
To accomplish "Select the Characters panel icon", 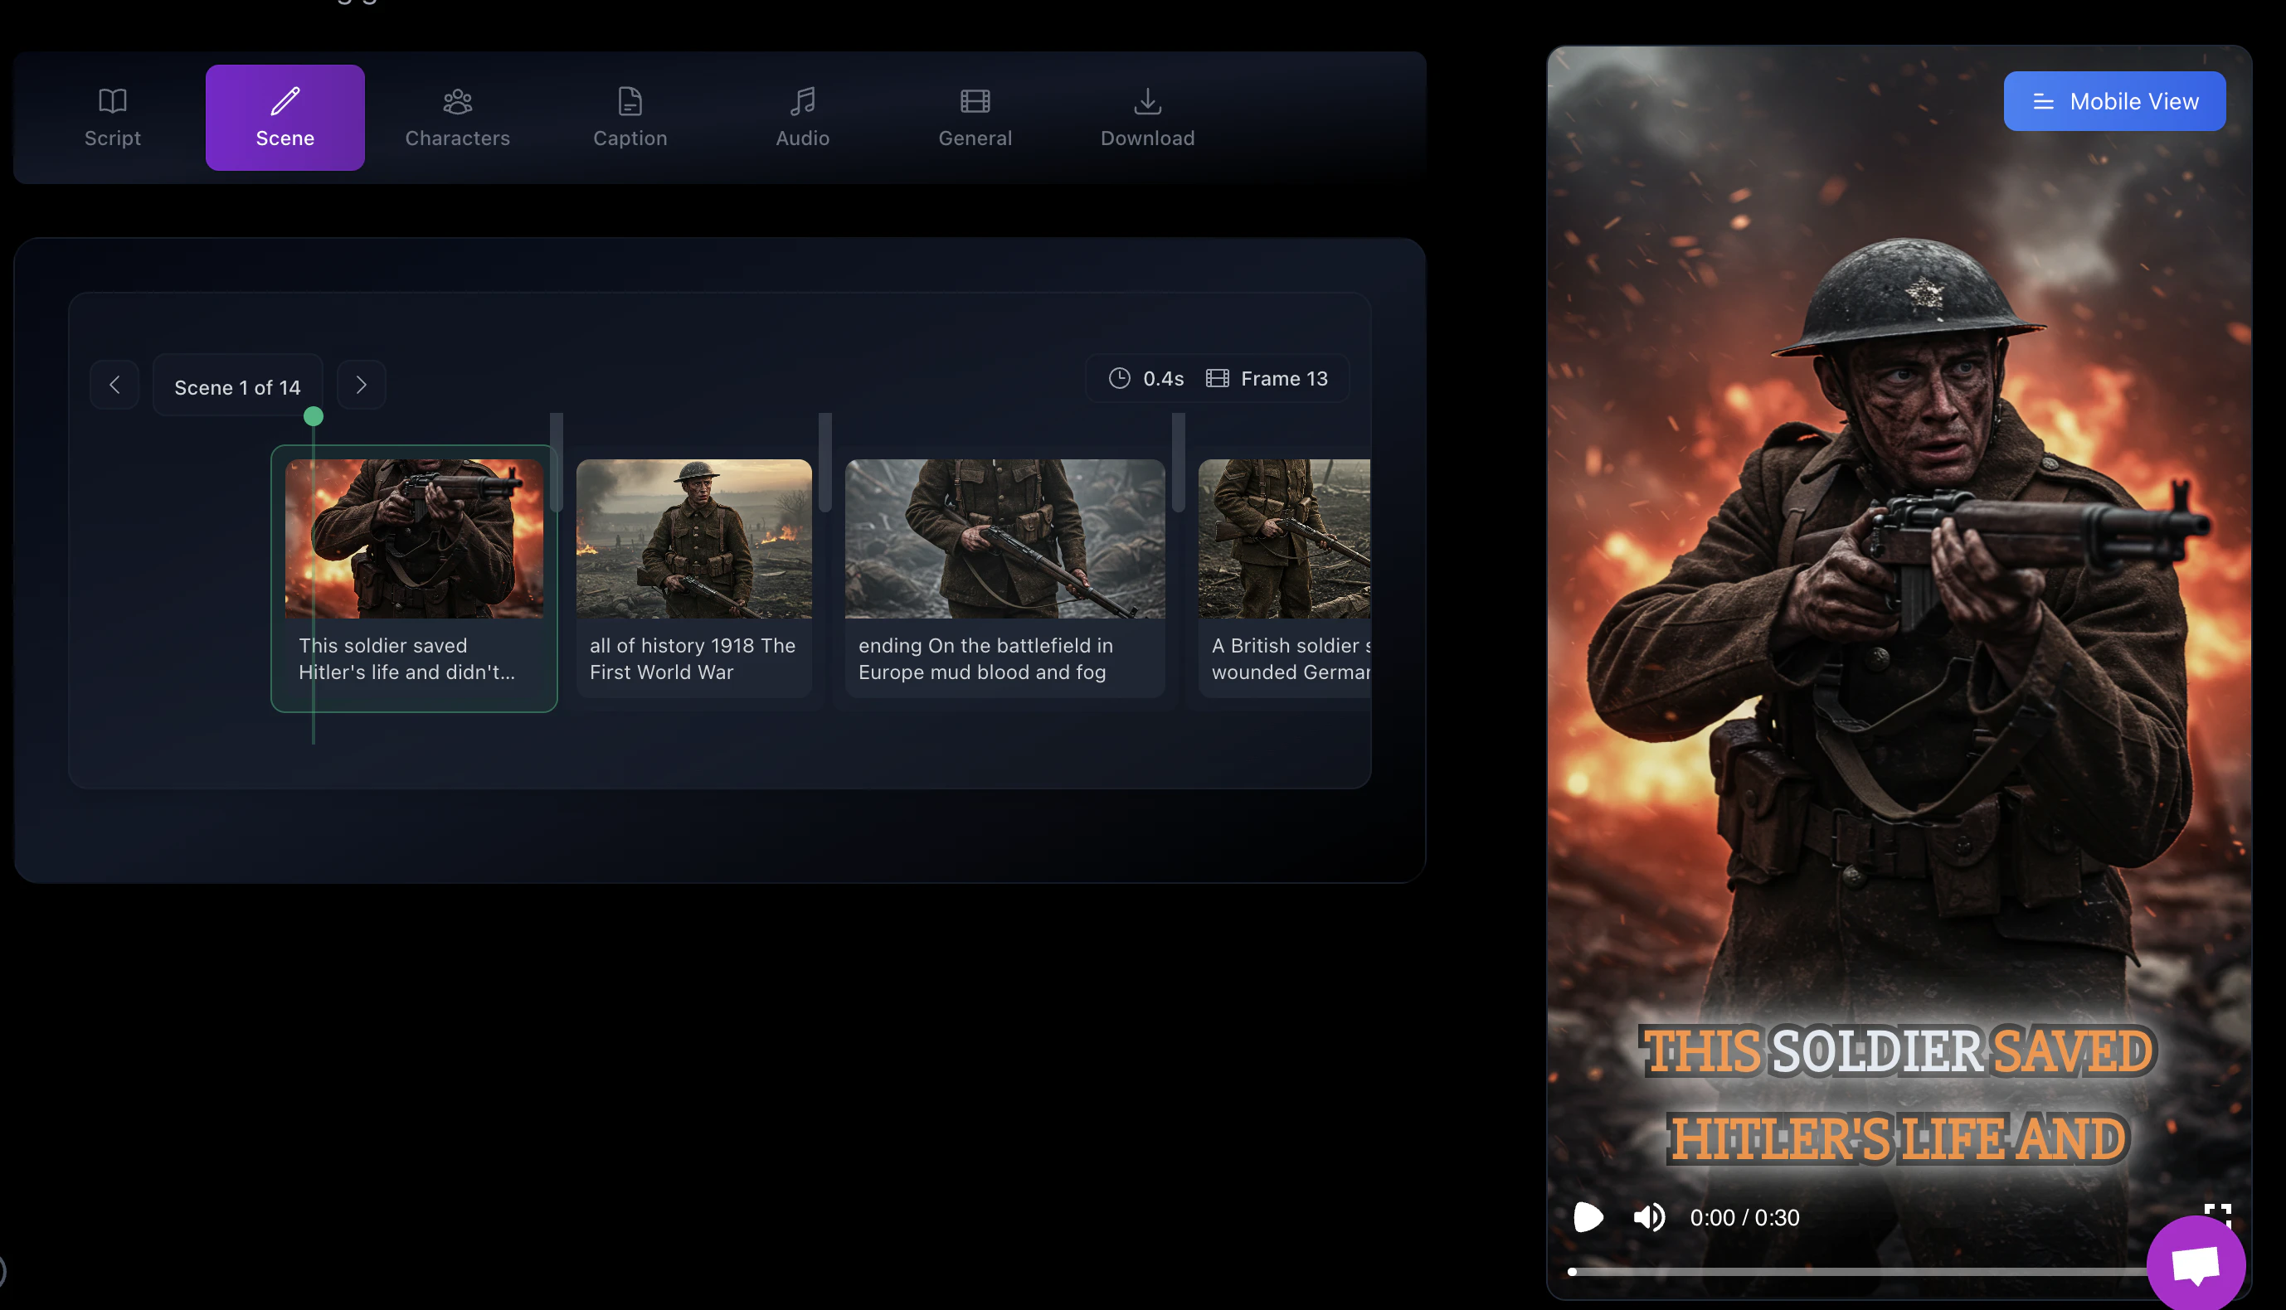I will [457, 102].
